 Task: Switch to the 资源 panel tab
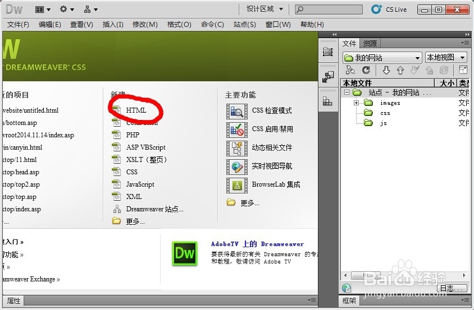pyautogui.click(x=370, y=44)
